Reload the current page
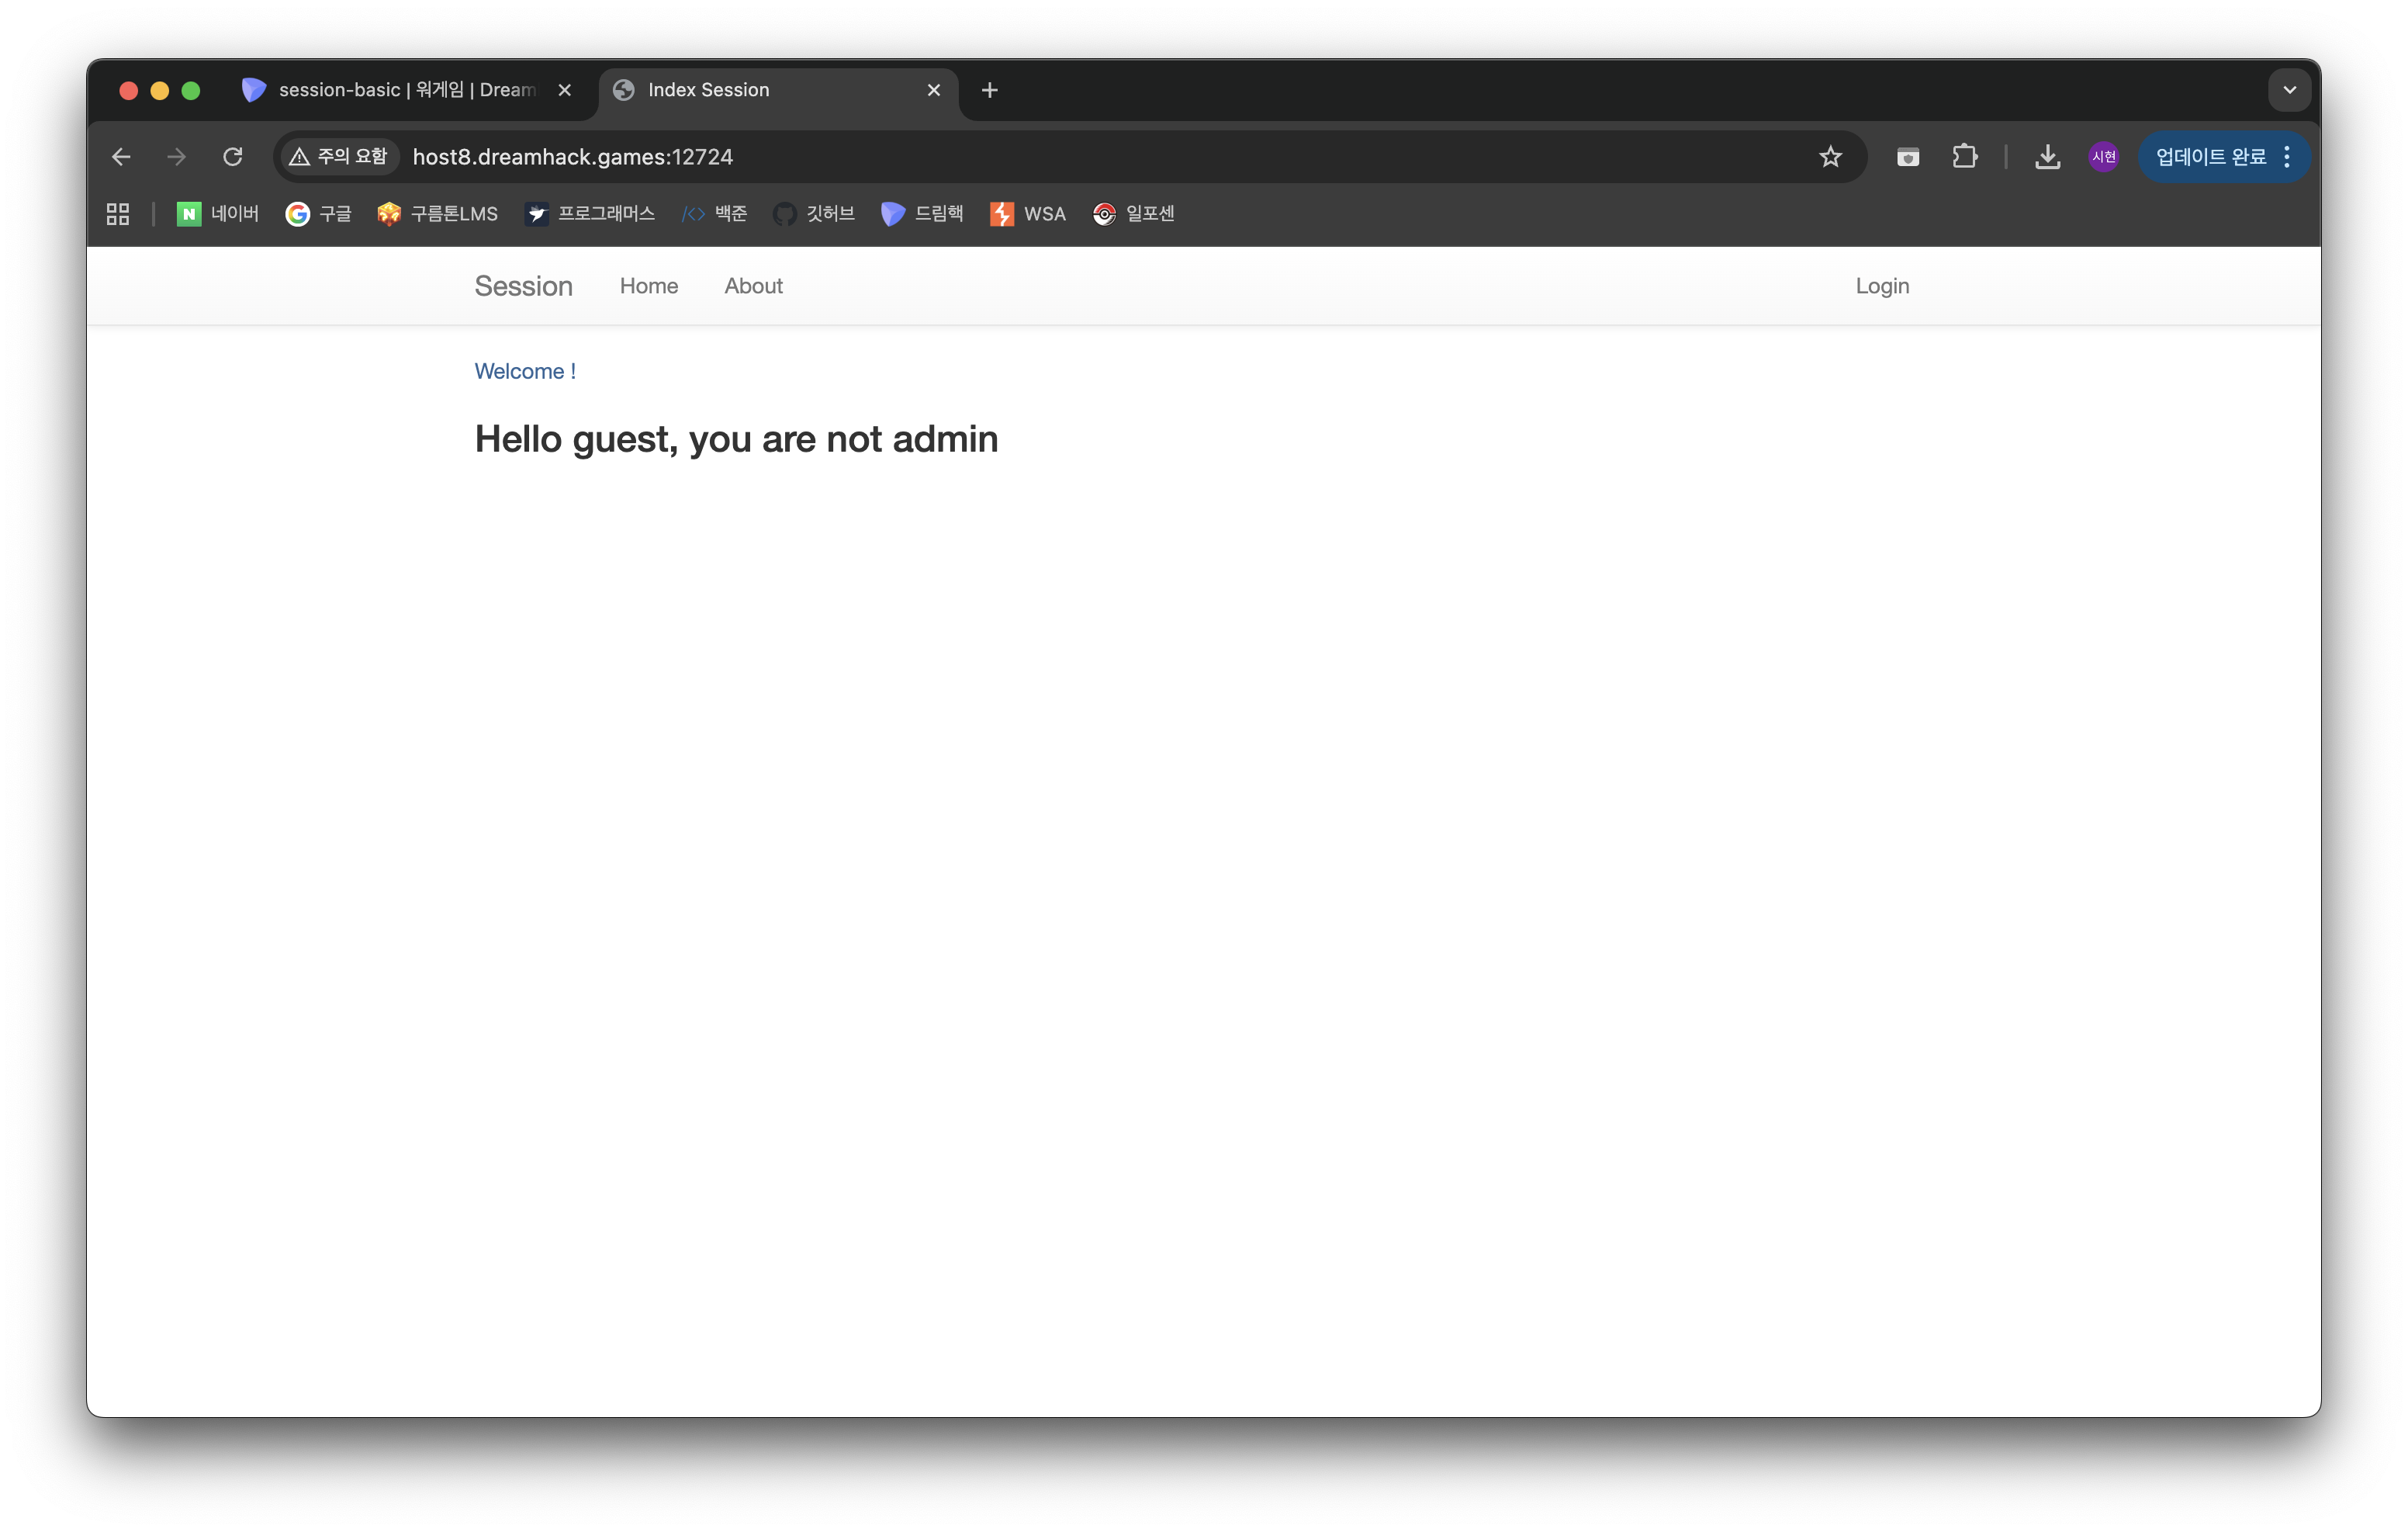Viewport: 2408px width, 1532px height. [233, 157]
